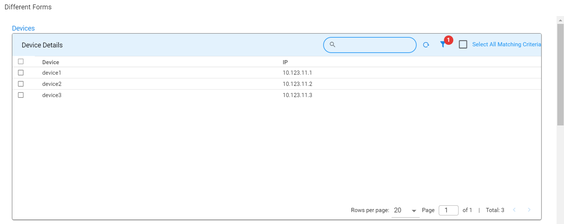Focus the device search input field
This screenshot has height=224, width=564.
(375, 45)
